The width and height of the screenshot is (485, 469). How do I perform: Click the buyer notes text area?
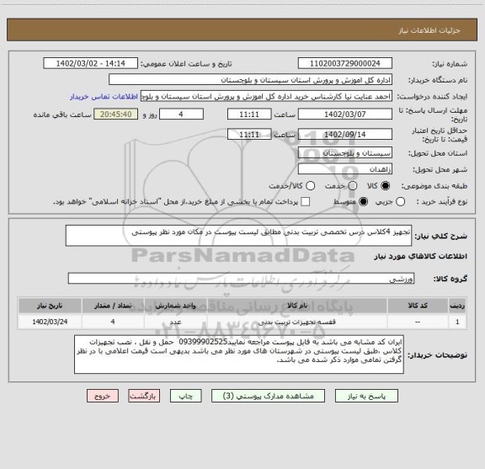[x=239, y=354]
